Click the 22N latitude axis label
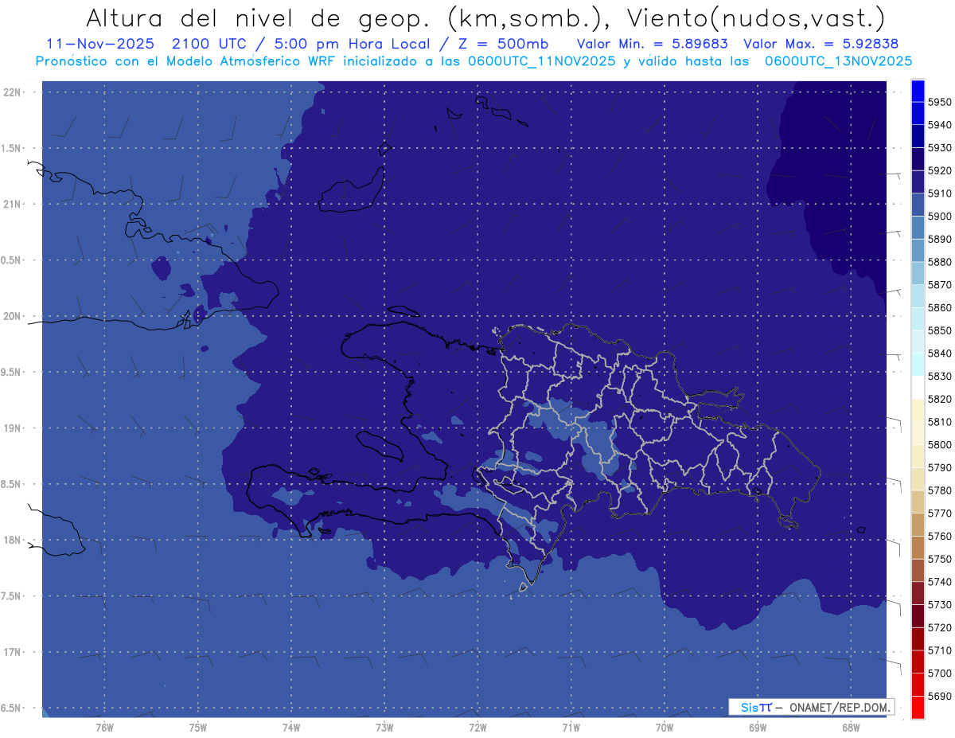Viewport: 955px width, 738px height. pyautogui.click(x=11, y=92)
